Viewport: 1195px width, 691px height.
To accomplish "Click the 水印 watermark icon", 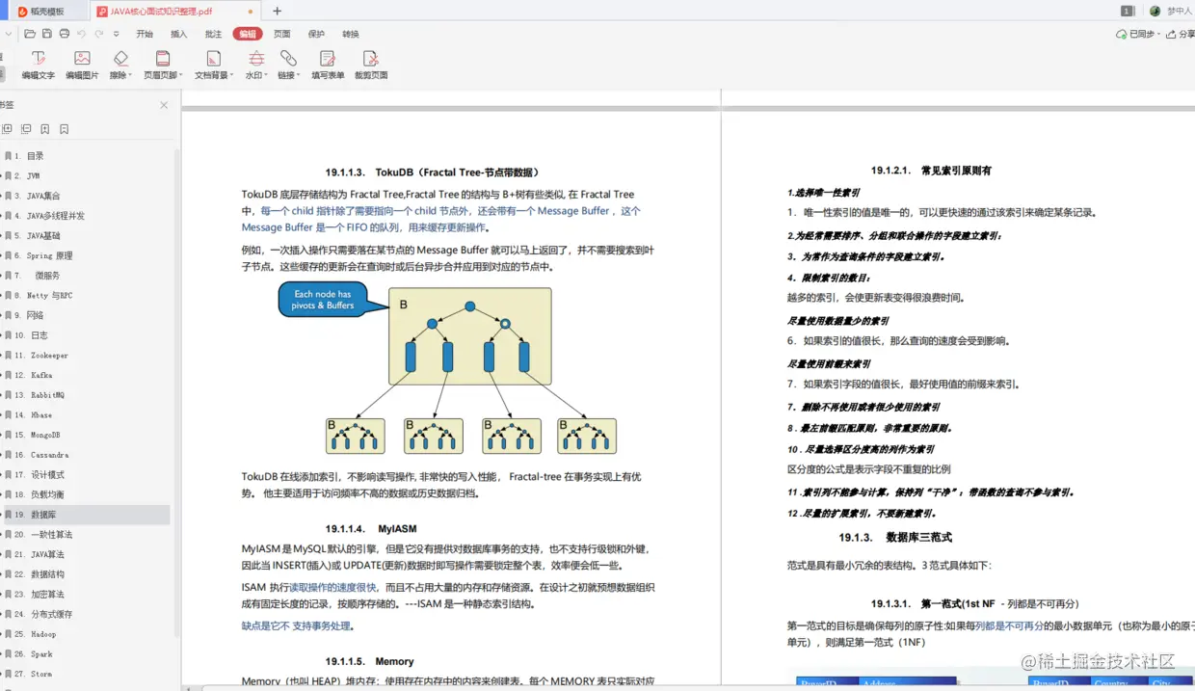I will pos(255,59).
